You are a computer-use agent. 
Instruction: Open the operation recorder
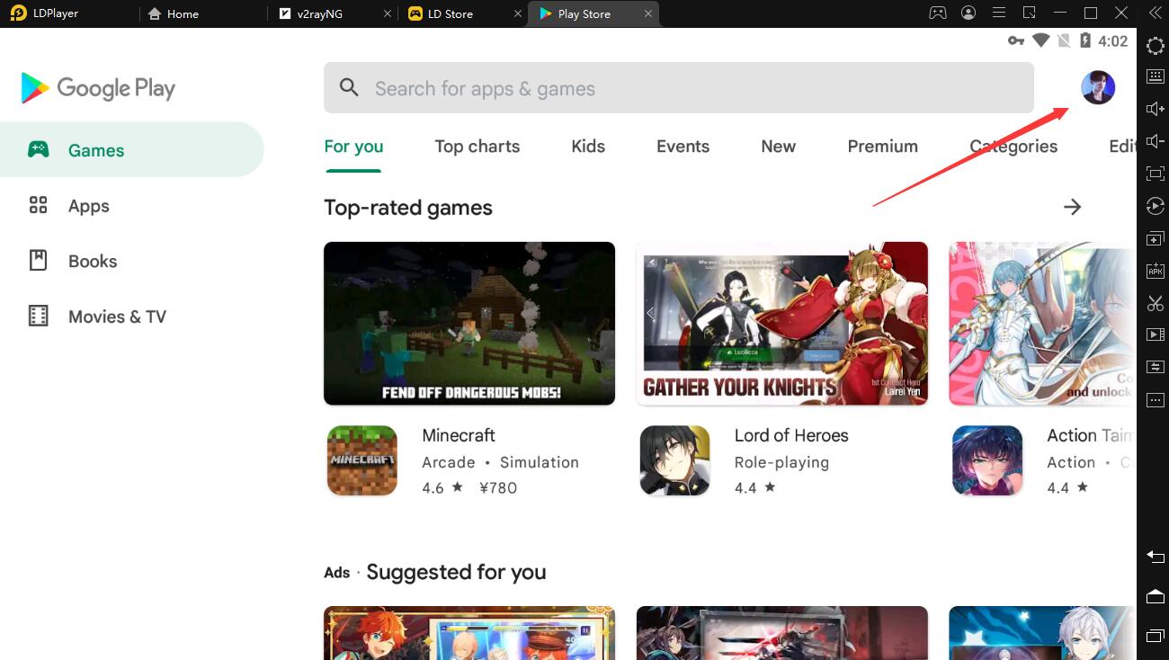(x=1156, y=206)
